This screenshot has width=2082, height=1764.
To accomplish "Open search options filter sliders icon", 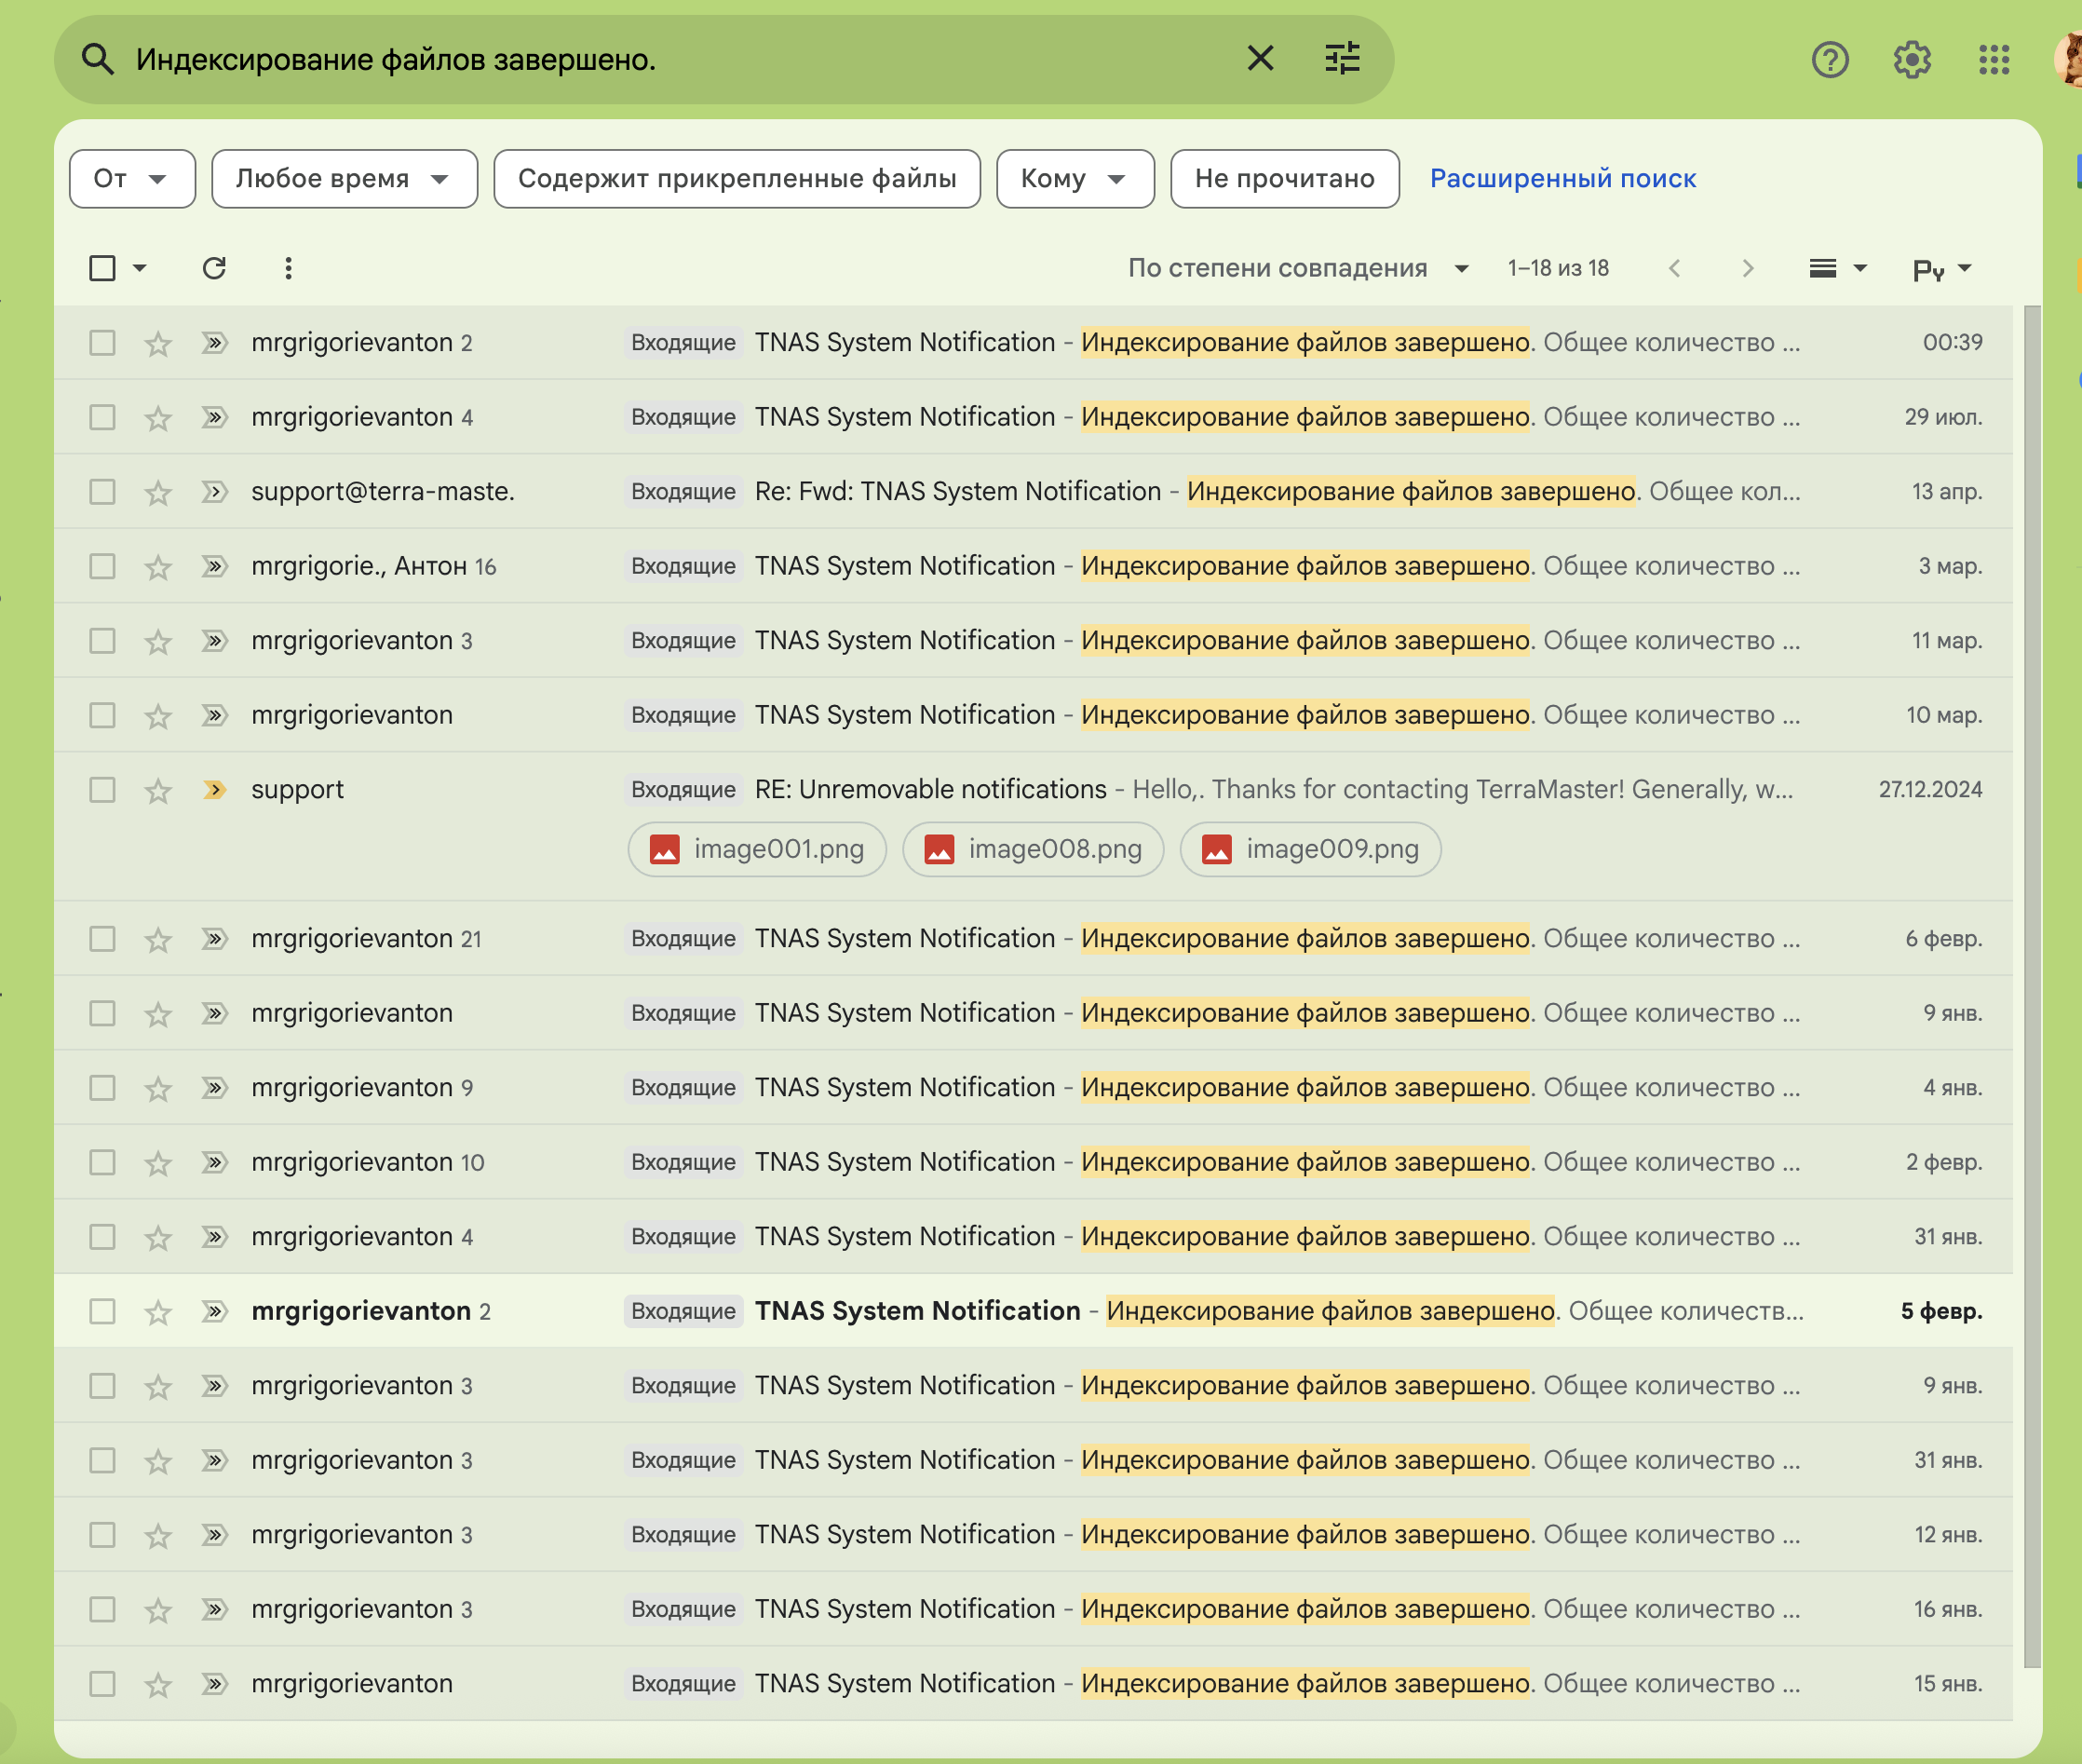I will pyautogui.click(x=1342, y=59).
